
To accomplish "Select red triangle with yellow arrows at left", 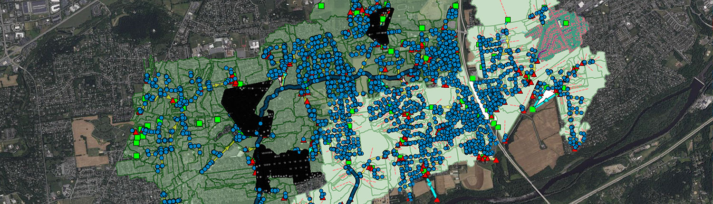I will pos(173,101).
